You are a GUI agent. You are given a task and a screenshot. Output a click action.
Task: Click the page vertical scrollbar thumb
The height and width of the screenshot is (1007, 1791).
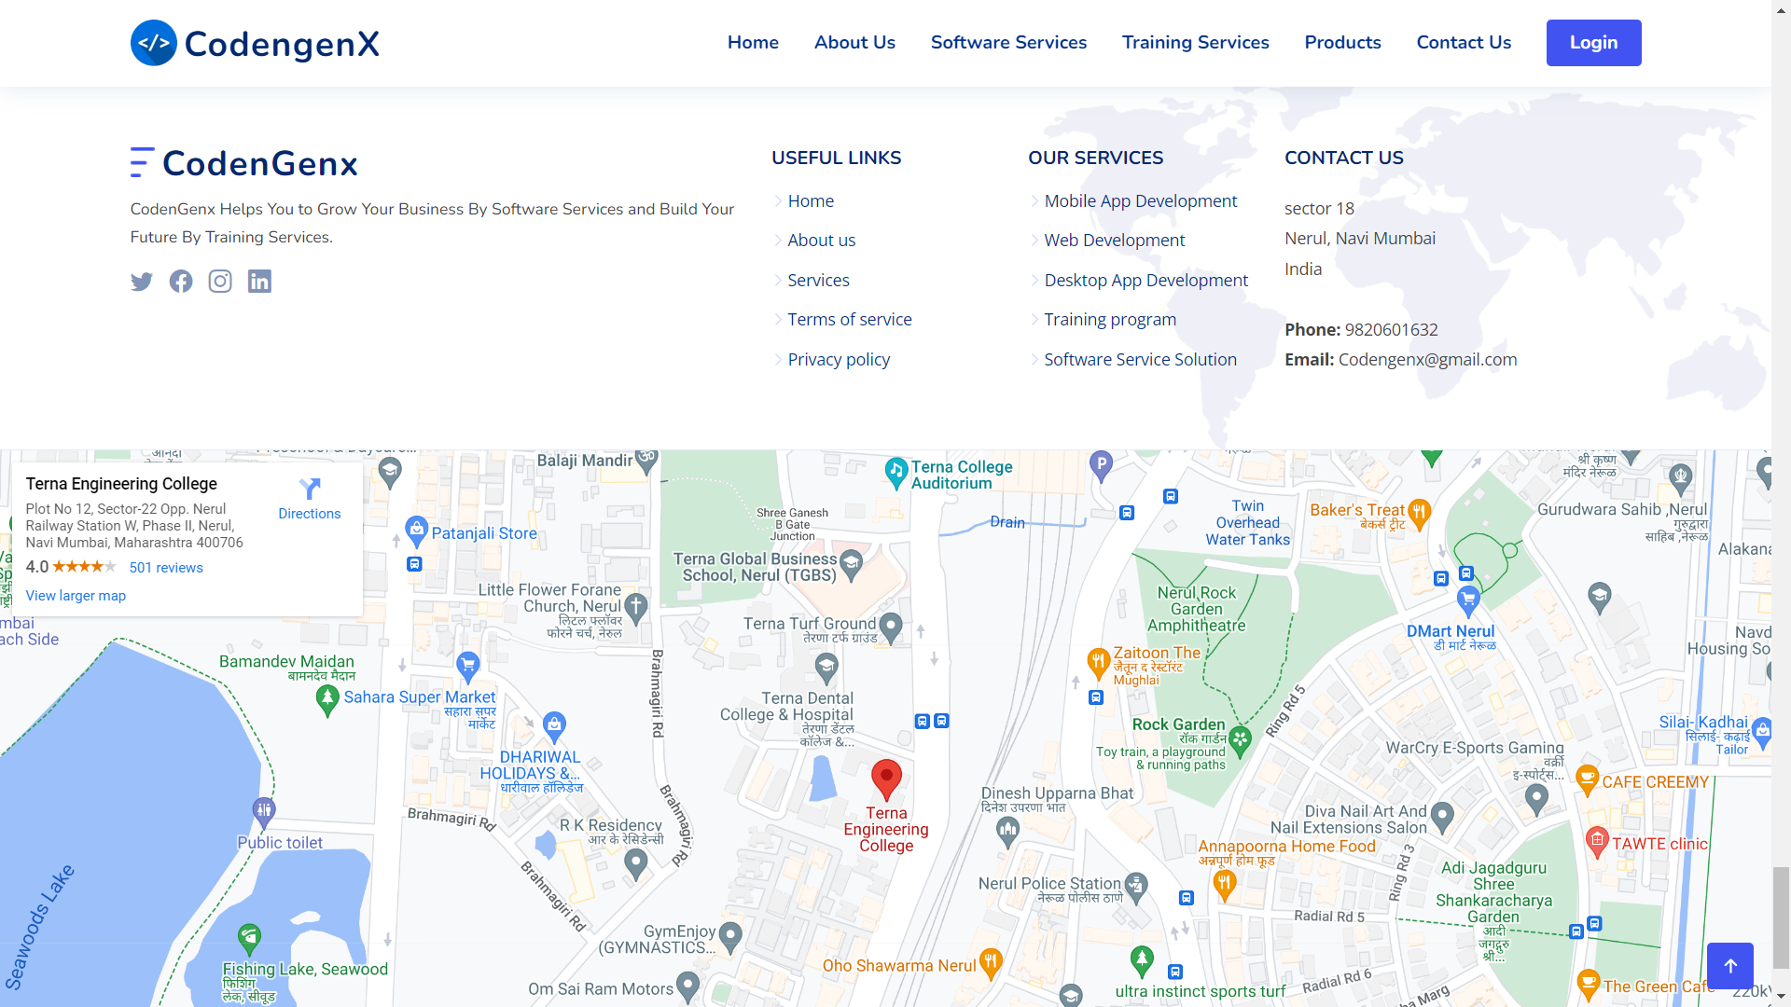(1781, 917)
